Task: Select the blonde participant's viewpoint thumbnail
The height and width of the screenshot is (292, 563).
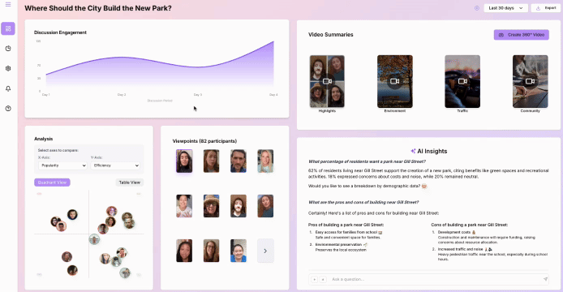Action: [x=265, y=161]
